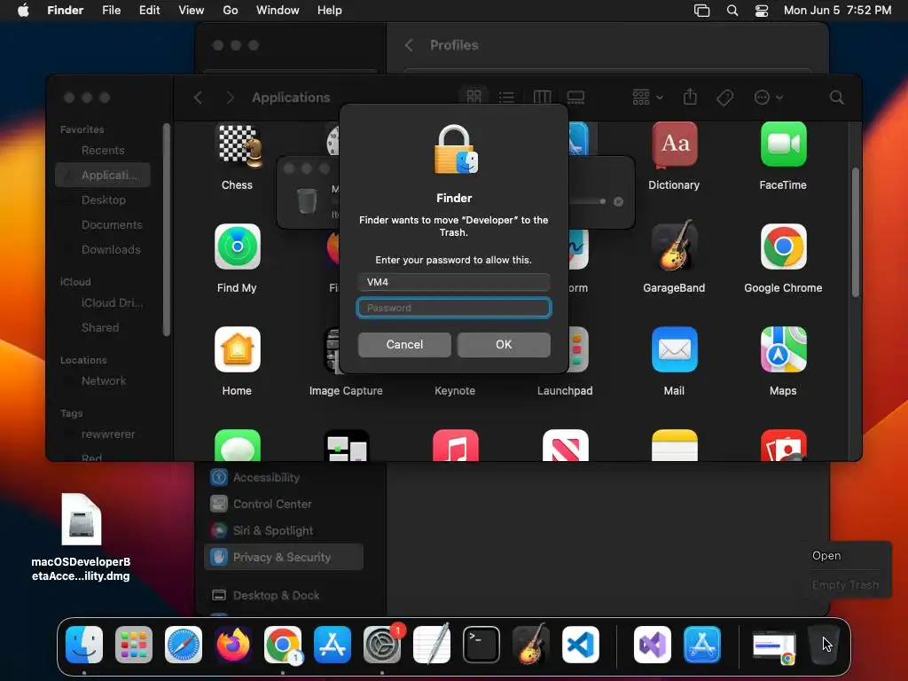Select the Launchpad app label
908x681 pixels.
pyautogui.click(x=565, y=391)
